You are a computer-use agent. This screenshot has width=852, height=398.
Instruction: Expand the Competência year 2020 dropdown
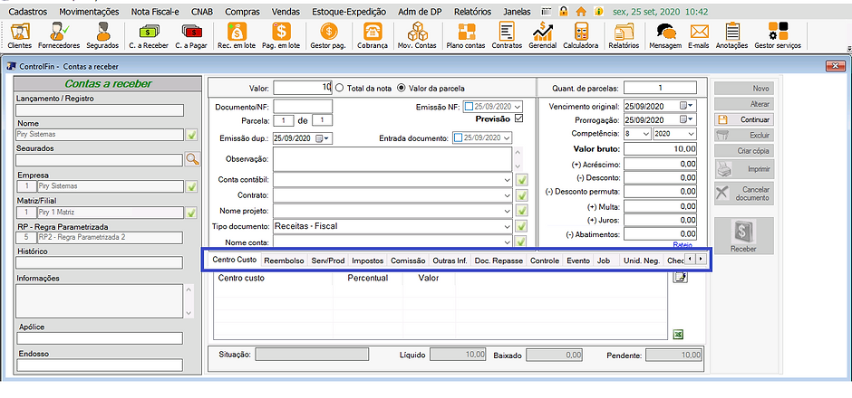(691, 133)
